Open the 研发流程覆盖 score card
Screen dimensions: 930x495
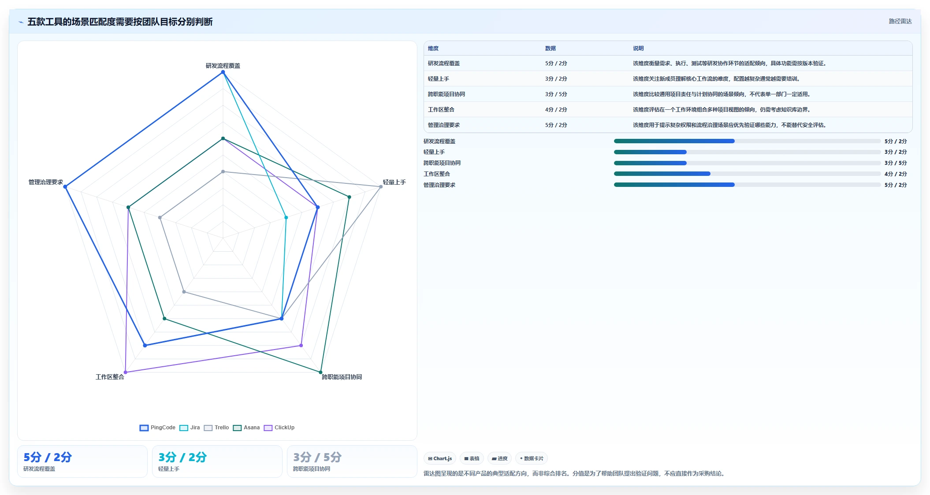(x=82, y=462)
